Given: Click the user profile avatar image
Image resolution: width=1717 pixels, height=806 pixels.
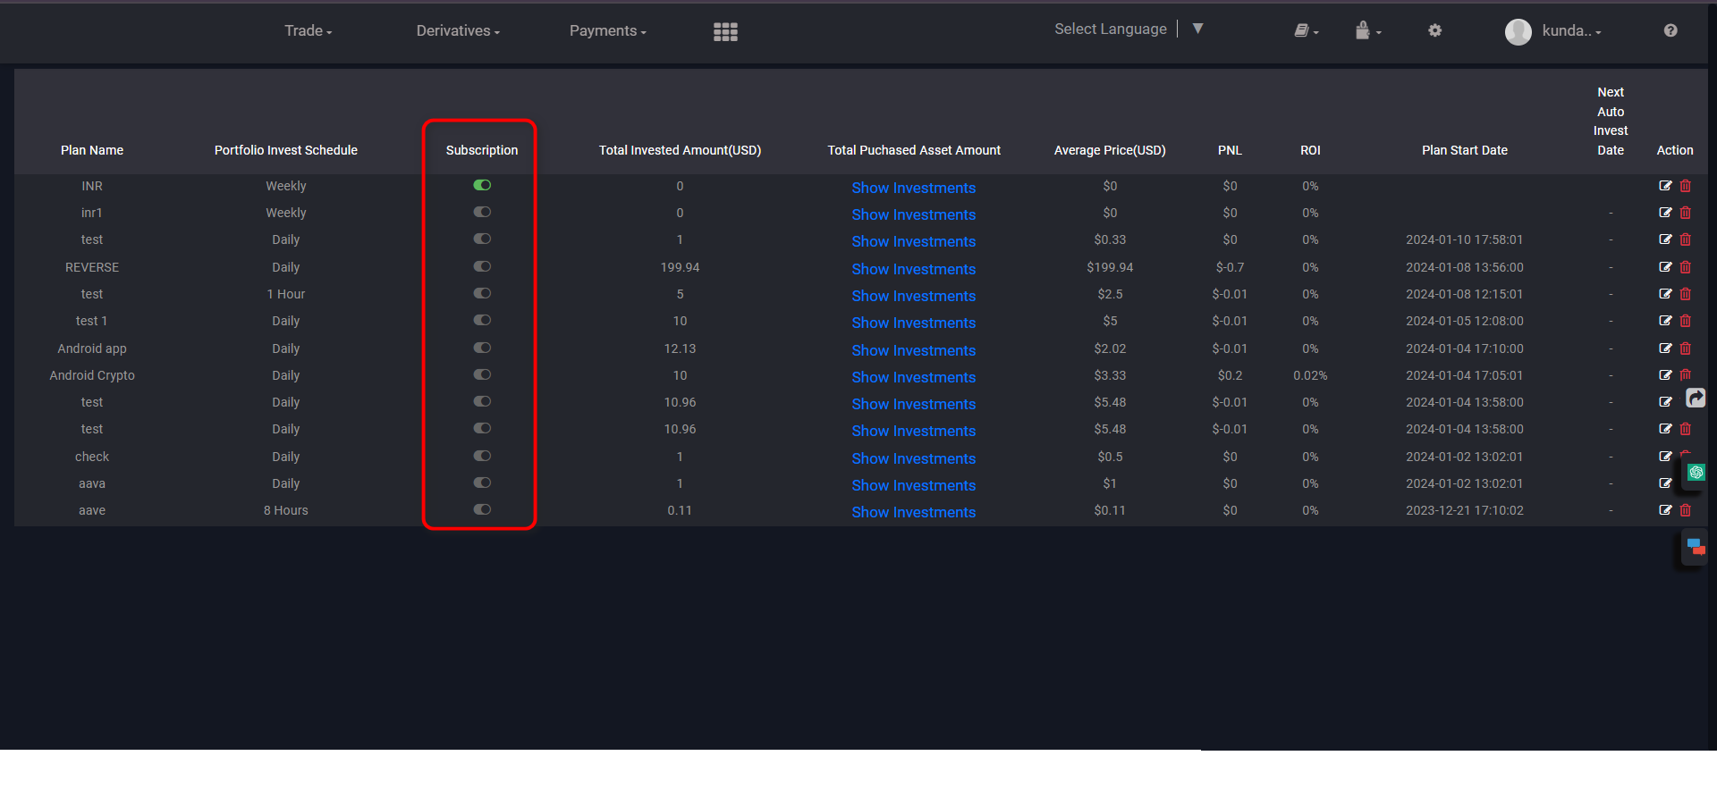Looking at the screenshot, I should [1518, 31].
